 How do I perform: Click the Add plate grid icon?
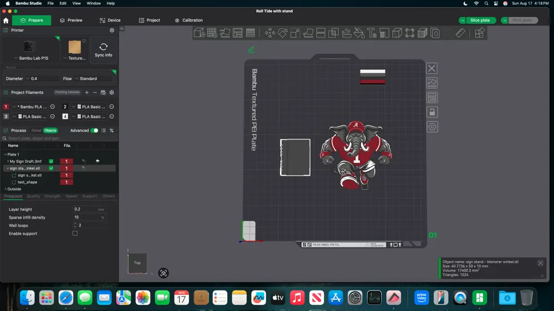[212, 33]
